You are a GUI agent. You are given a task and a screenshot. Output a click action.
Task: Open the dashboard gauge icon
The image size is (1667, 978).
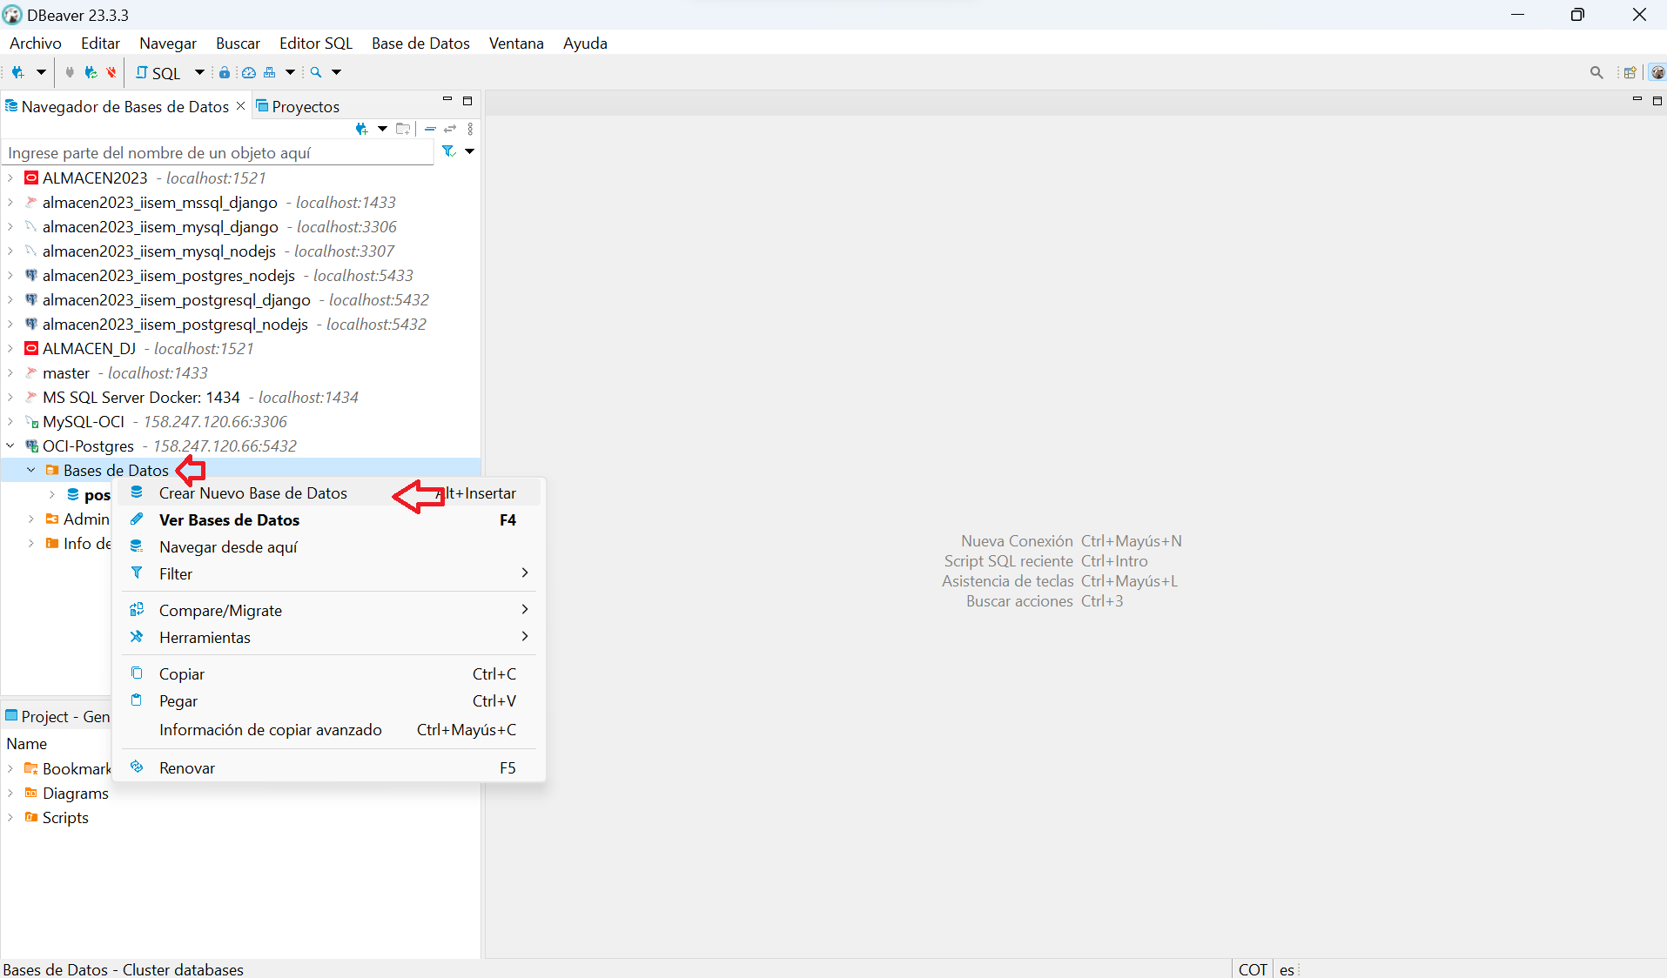coord(248,72)
